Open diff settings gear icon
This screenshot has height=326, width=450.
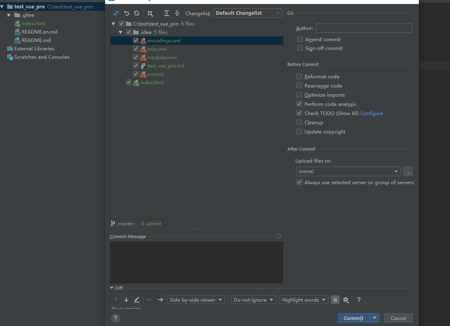pos(346,300)
